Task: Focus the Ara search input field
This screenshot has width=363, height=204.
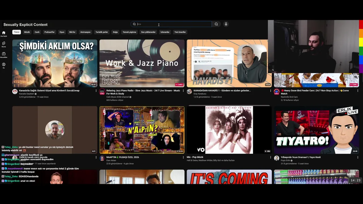Action: pyautogui.click(x=171, y=24)
